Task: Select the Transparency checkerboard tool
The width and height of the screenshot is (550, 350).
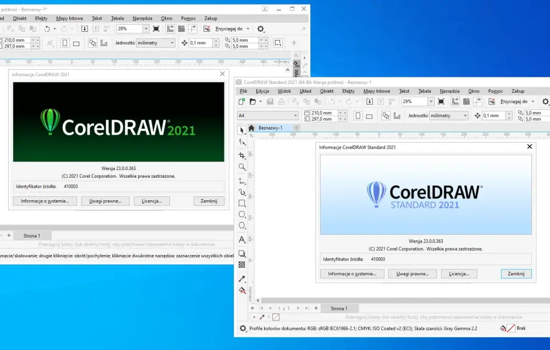Action: [241, 264]
